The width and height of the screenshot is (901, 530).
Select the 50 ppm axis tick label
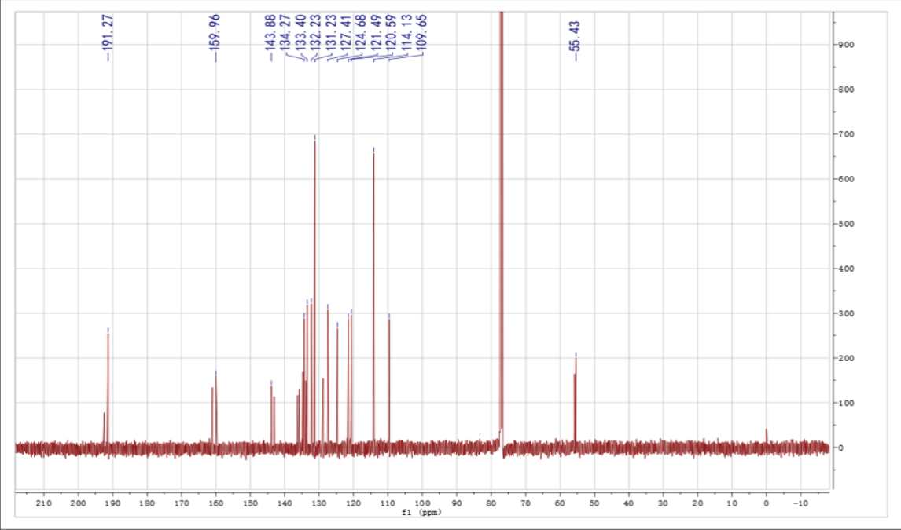594,503
